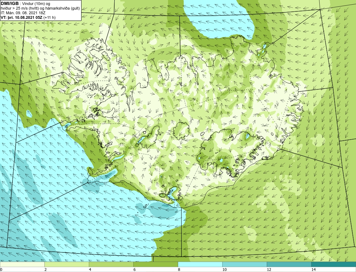Viewport: 356px width, 272px height.
Task: Click the 'VT: þri. 10.08.2021 05Z (+11 h)' line
Action: pyautogui.click(x=28, y=17)
